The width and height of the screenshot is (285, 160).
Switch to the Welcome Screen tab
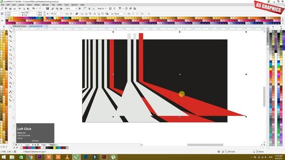point(19,26)
